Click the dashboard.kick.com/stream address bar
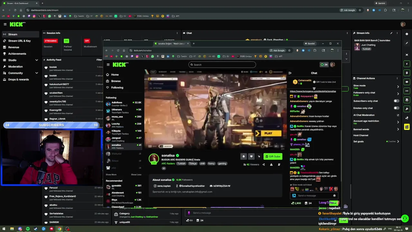Image resolution: width=412 pixels, height=232 pixels. [180, 10]
